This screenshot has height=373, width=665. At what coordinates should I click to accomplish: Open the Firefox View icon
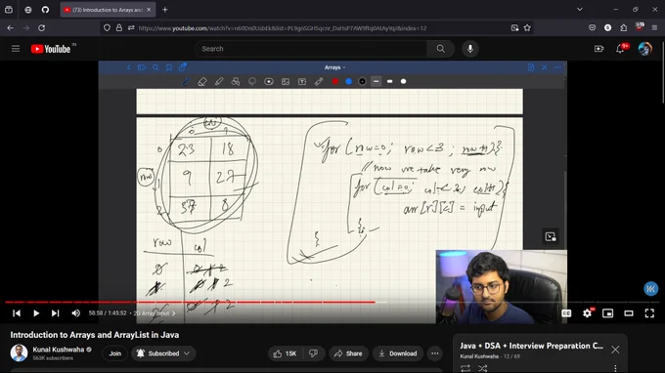coord(9,10)
